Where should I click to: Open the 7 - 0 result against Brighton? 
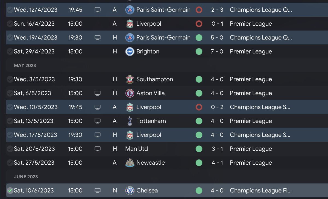tap(217, 52)
